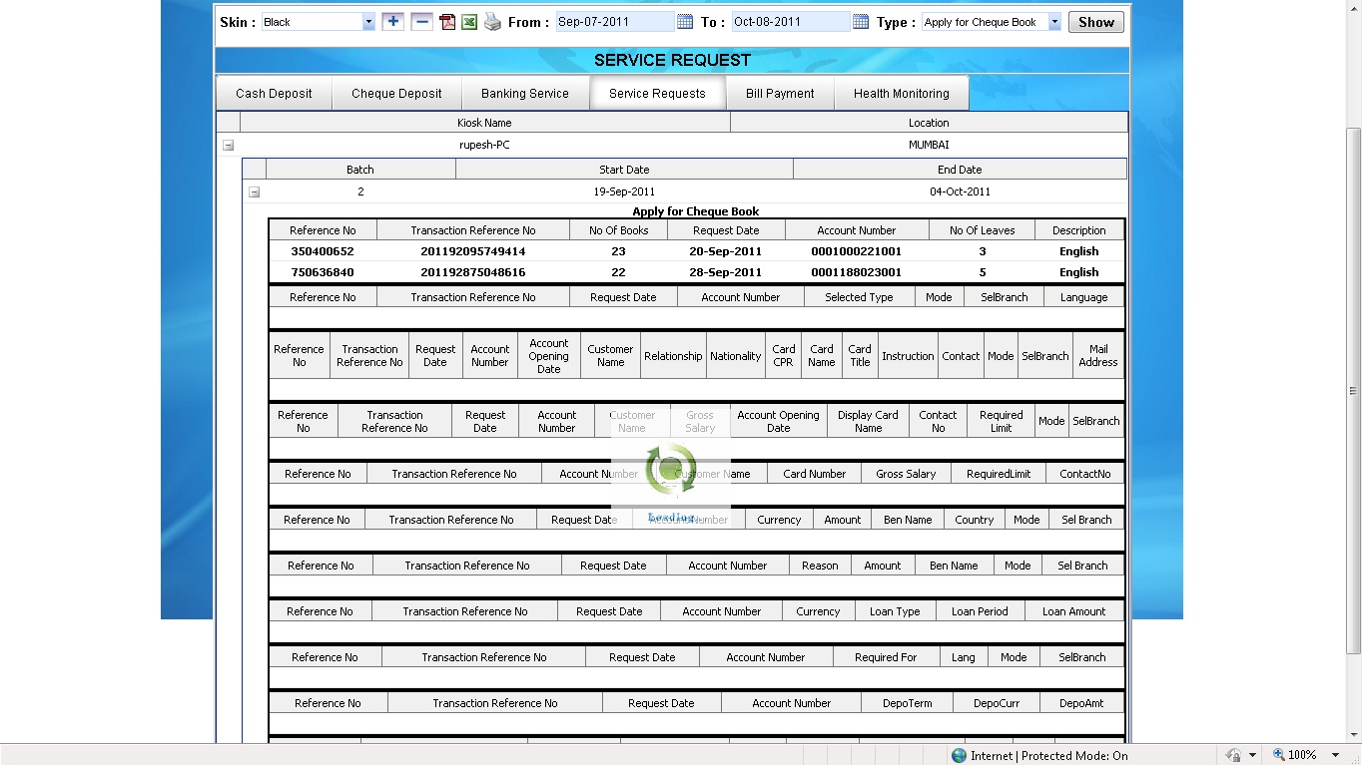Go to the Bill Payment tab
The image size is (1362, 766).
pyautogui.click(x=780, y=94)
